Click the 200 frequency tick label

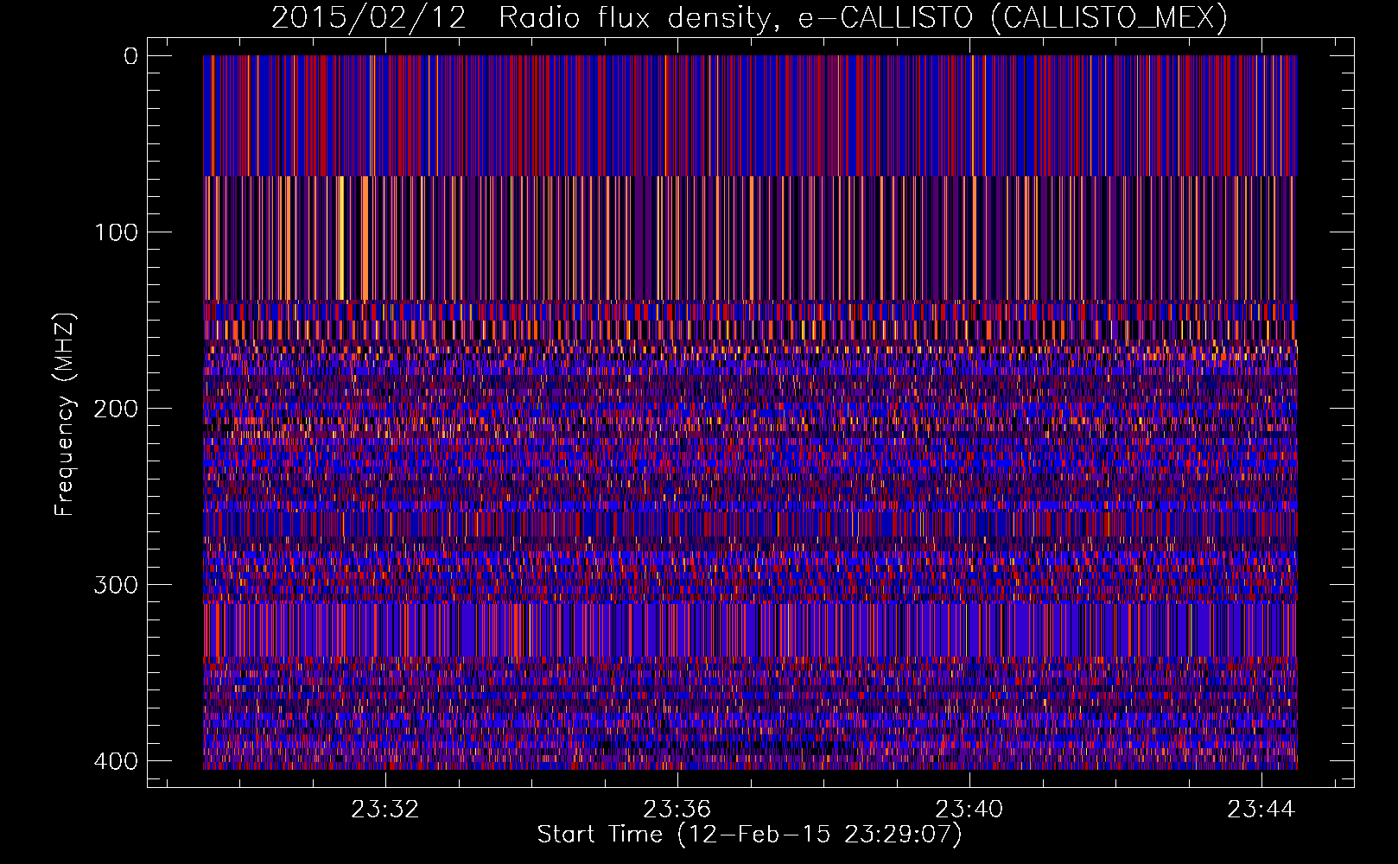[x=115, y=409]
